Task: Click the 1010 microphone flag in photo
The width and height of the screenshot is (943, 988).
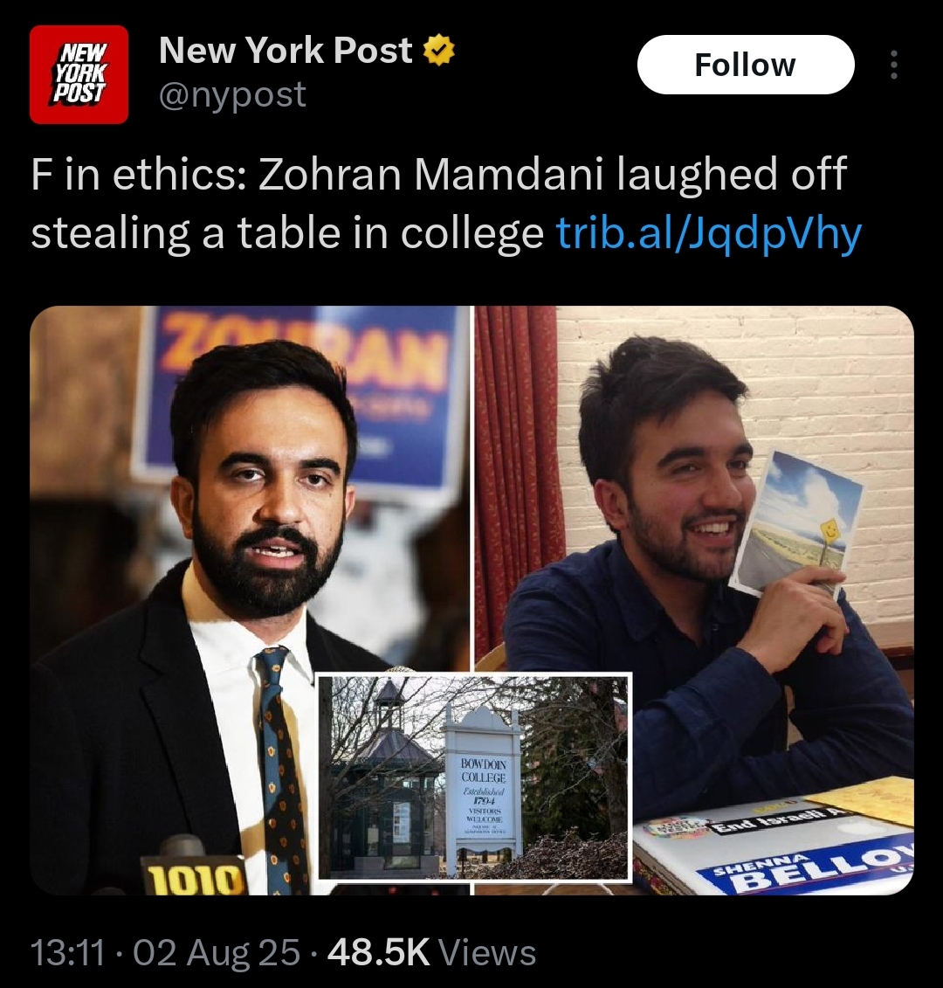Action: [x=193, y=878]
